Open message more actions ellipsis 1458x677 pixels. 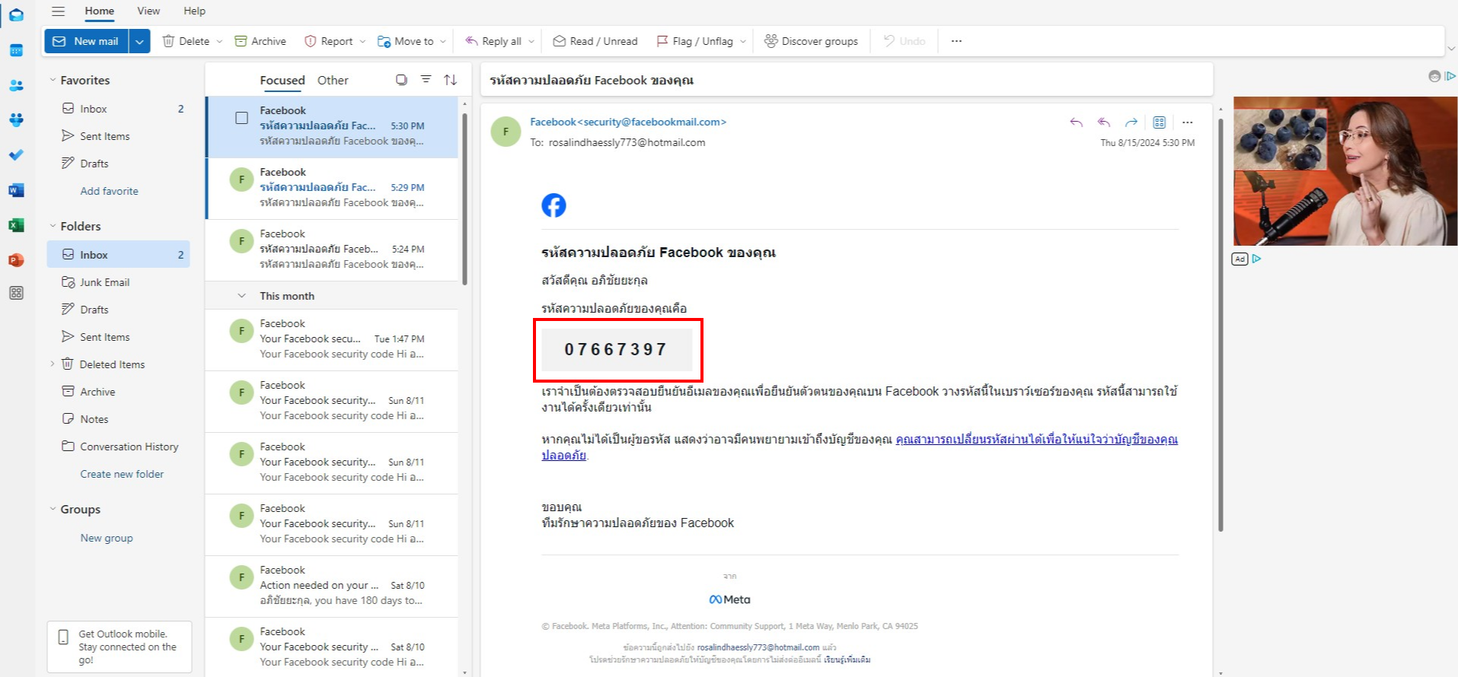1187,122
